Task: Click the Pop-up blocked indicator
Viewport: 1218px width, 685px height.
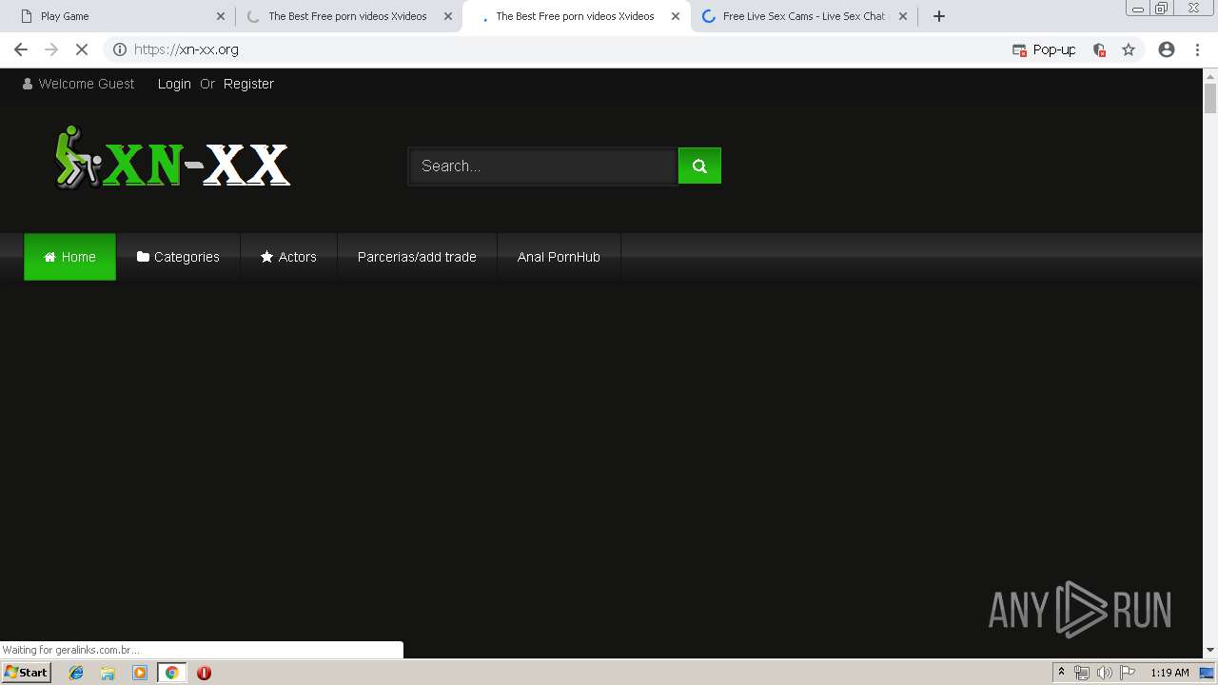Action: pos(1044,49)
